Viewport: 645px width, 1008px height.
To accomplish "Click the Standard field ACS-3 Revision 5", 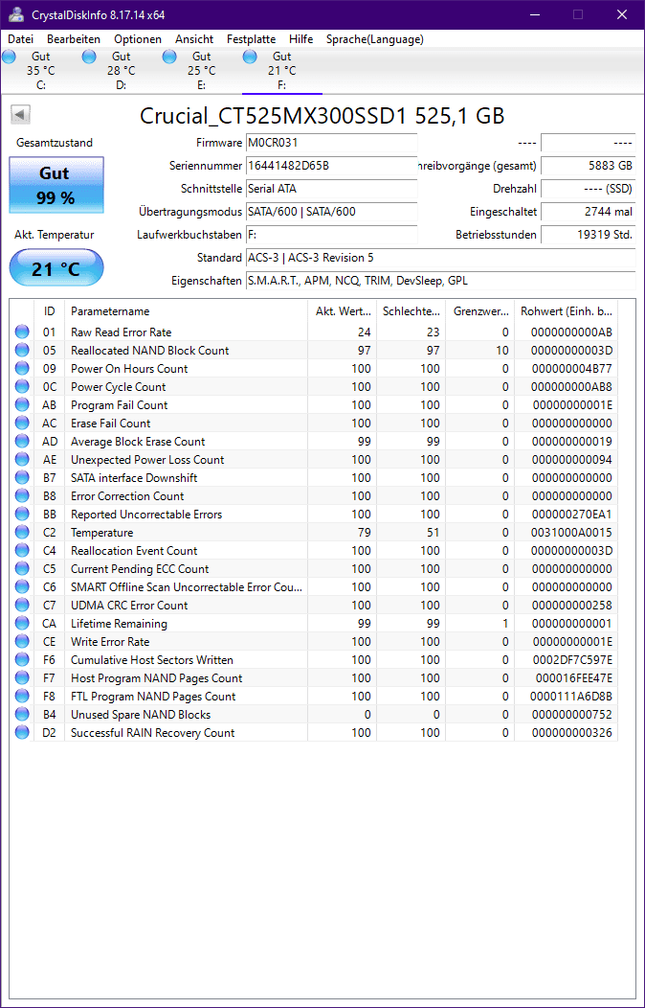I will pos(440,258).
